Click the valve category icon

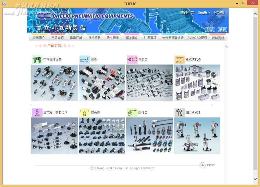coord(85,59)
